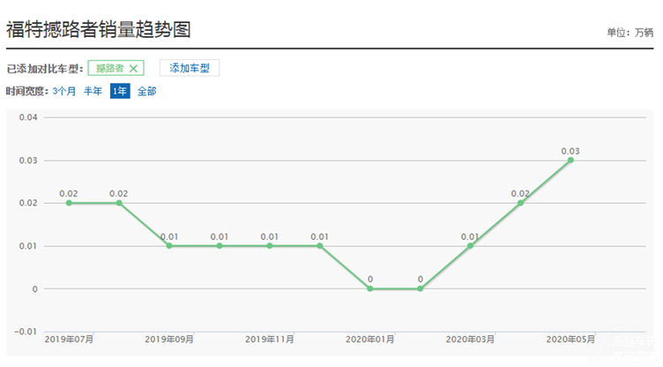This screenshot has height=367, width=663.
Task: Click the 2019年07月 data point at 0.02
Action: click(x=69, y=203)
